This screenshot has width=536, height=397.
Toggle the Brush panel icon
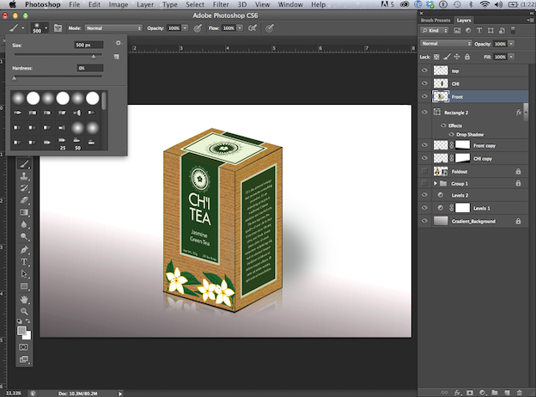58,28
